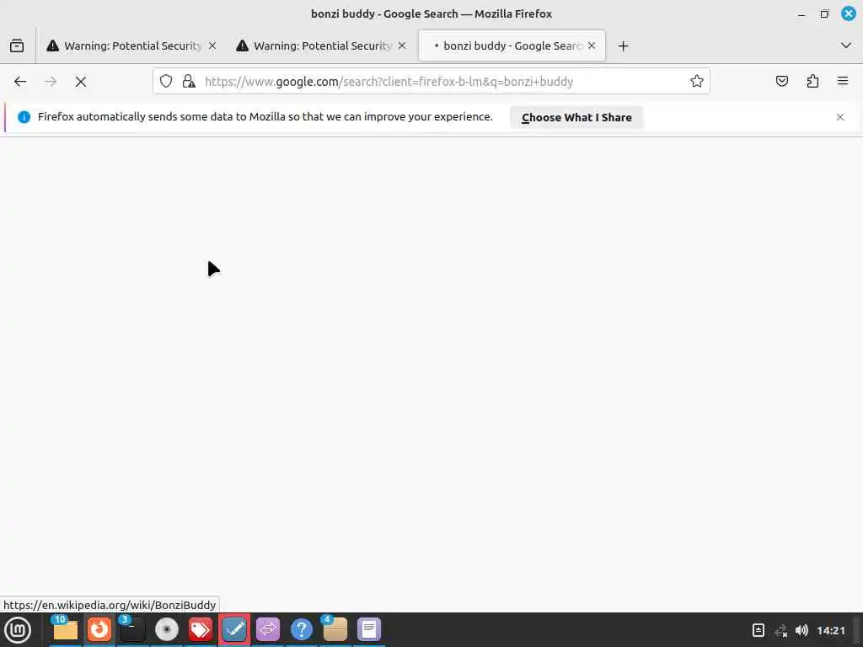Screen dimensions: 863x647
Task: Click the tan file manager icon with badge 4
Action: click(x=335, y=630)
